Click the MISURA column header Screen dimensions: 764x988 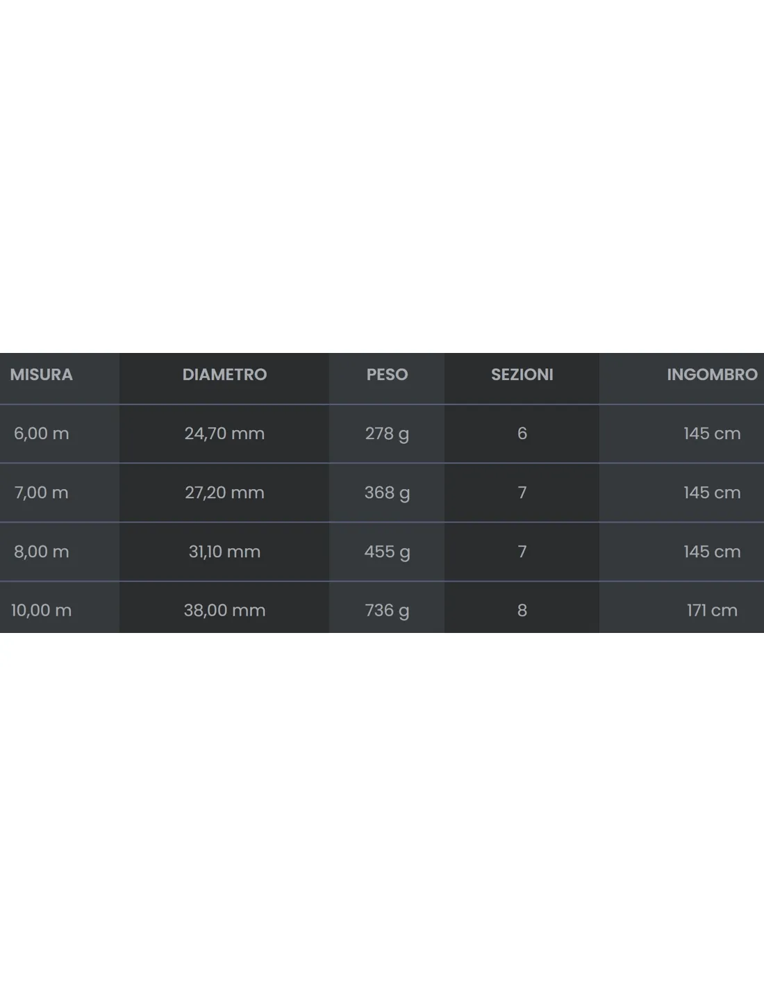[41, 374]
